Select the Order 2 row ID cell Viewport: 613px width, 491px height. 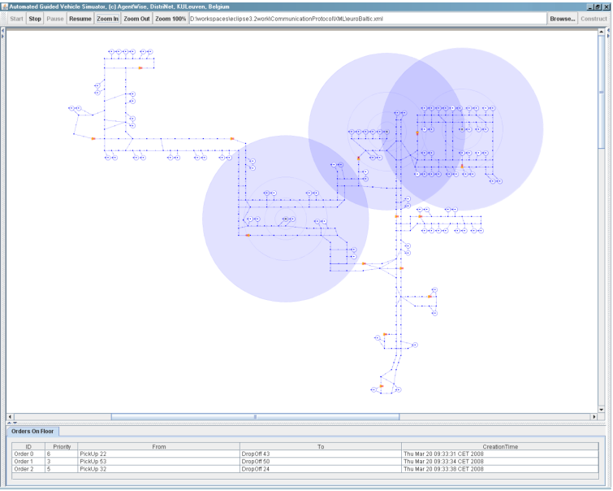tap(28, 469)
